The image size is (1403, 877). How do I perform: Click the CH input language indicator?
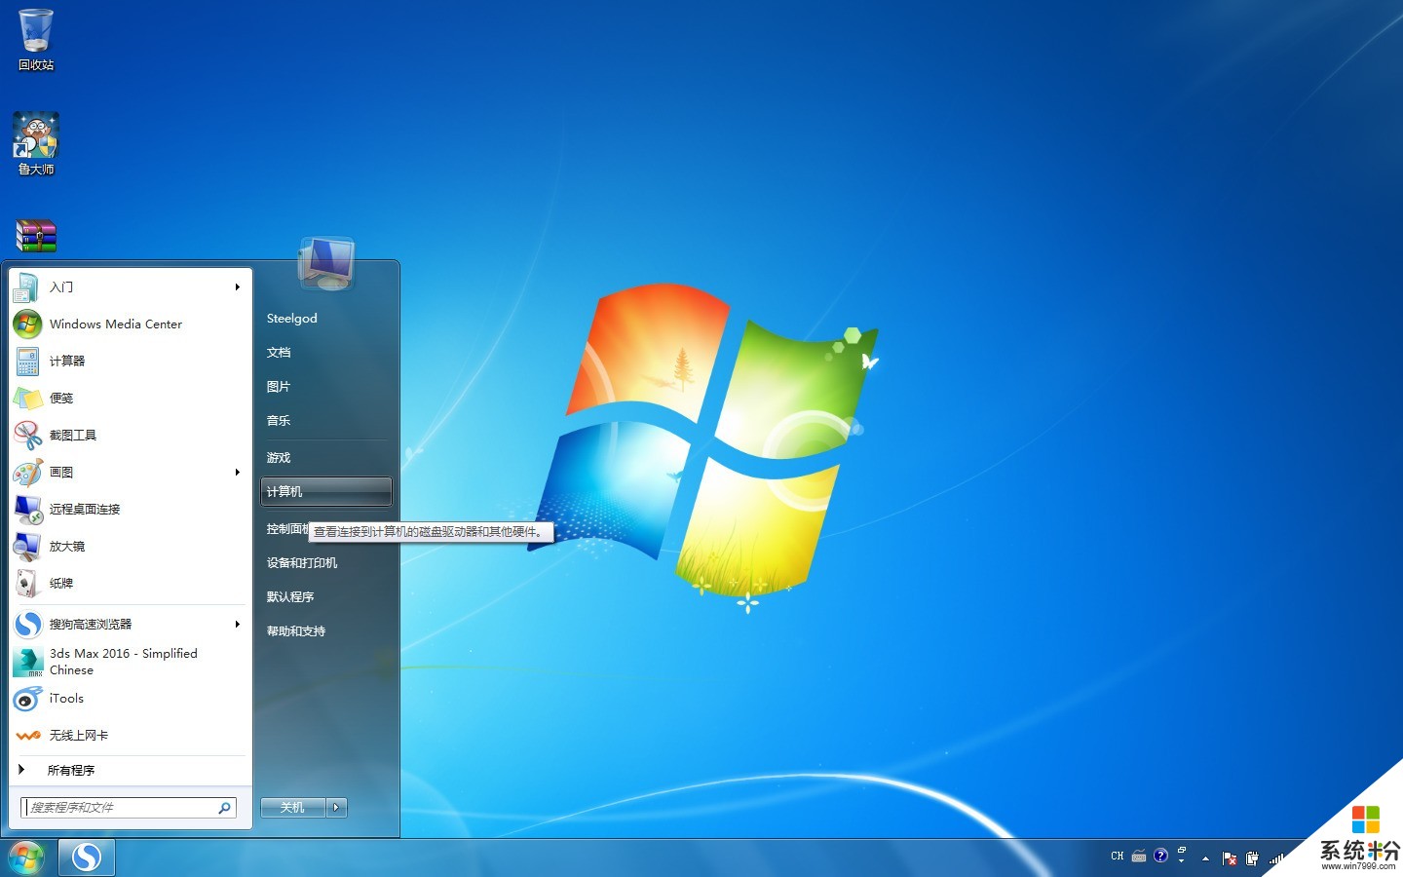(1117, 856)
